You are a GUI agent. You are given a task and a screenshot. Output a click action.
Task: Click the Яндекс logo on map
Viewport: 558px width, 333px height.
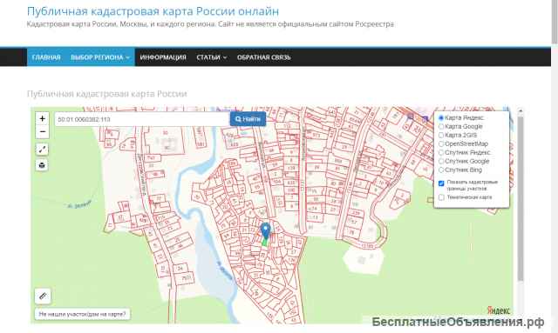coord(499,310)
